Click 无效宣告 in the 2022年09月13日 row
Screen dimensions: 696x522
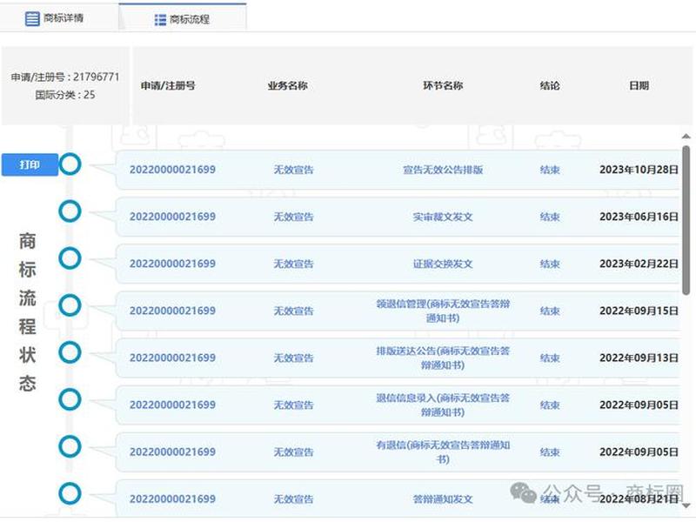[x=293, y=358]
